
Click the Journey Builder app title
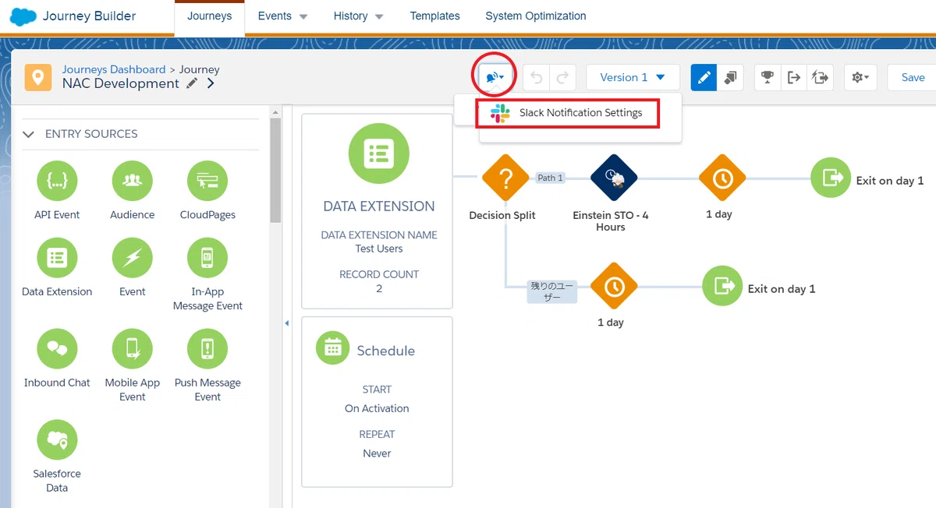point(89,16)
